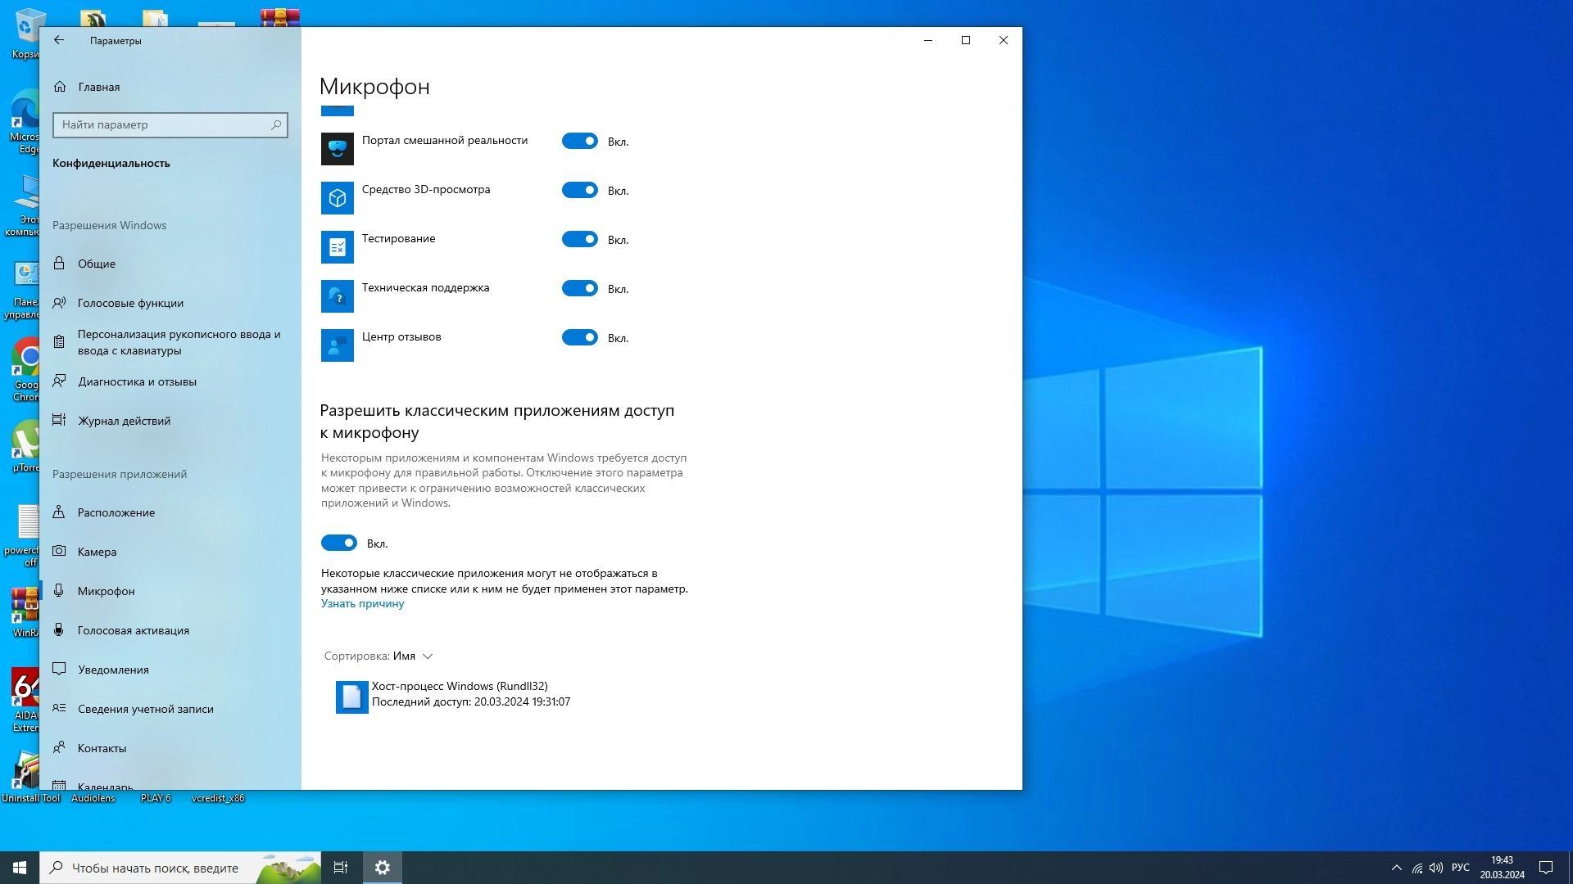Click the Mixed Reality Portal app icon
The image size is (1573, 884).
(x=338, y=149)
